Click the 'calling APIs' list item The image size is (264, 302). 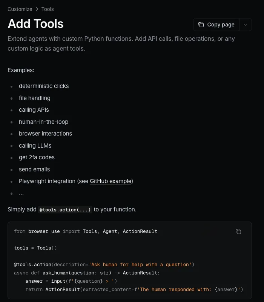point(34,110)
